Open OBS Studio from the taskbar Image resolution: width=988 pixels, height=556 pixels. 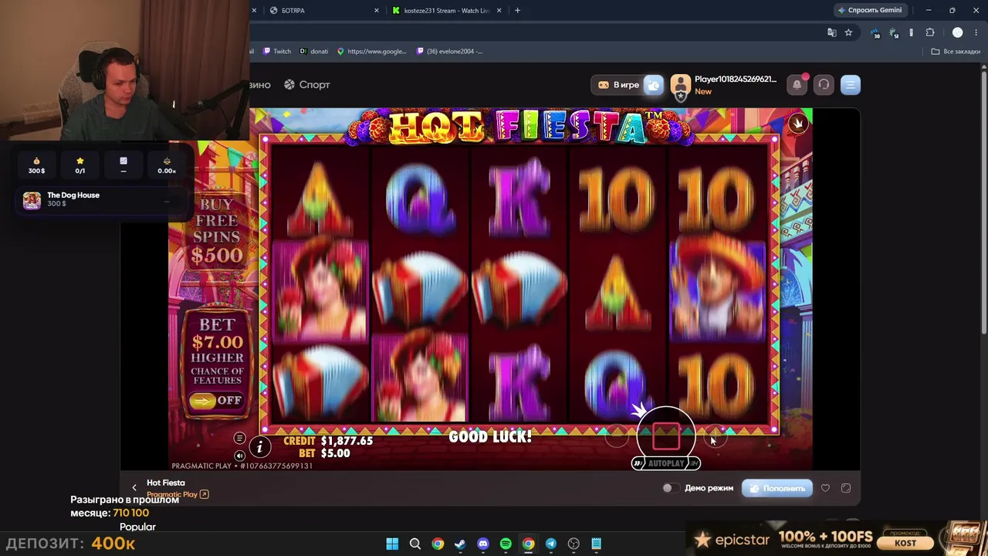(x=574, y=544)
